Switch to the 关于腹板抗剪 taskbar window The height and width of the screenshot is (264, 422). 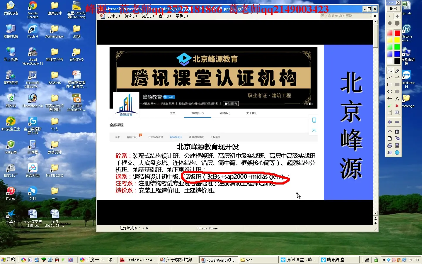(x=178, y=260)
